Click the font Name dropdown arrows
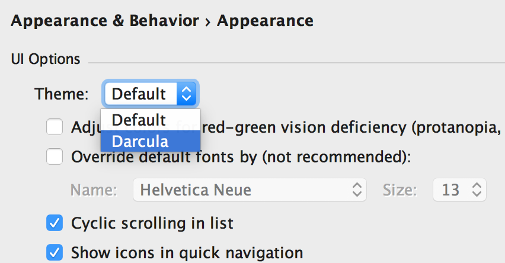Viewport: 505px width, 263px height. point(357,190)
